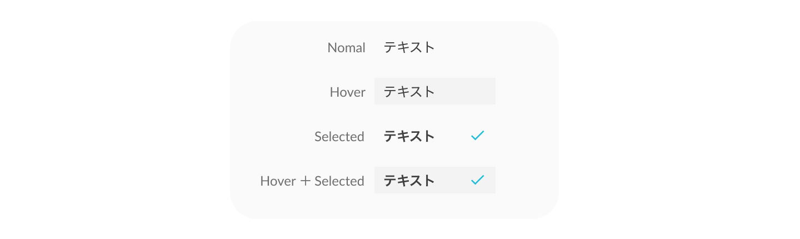The width and height of the screenshot is (800, 239).
Task: Click the Hover label text
Action: click(347, 92)
